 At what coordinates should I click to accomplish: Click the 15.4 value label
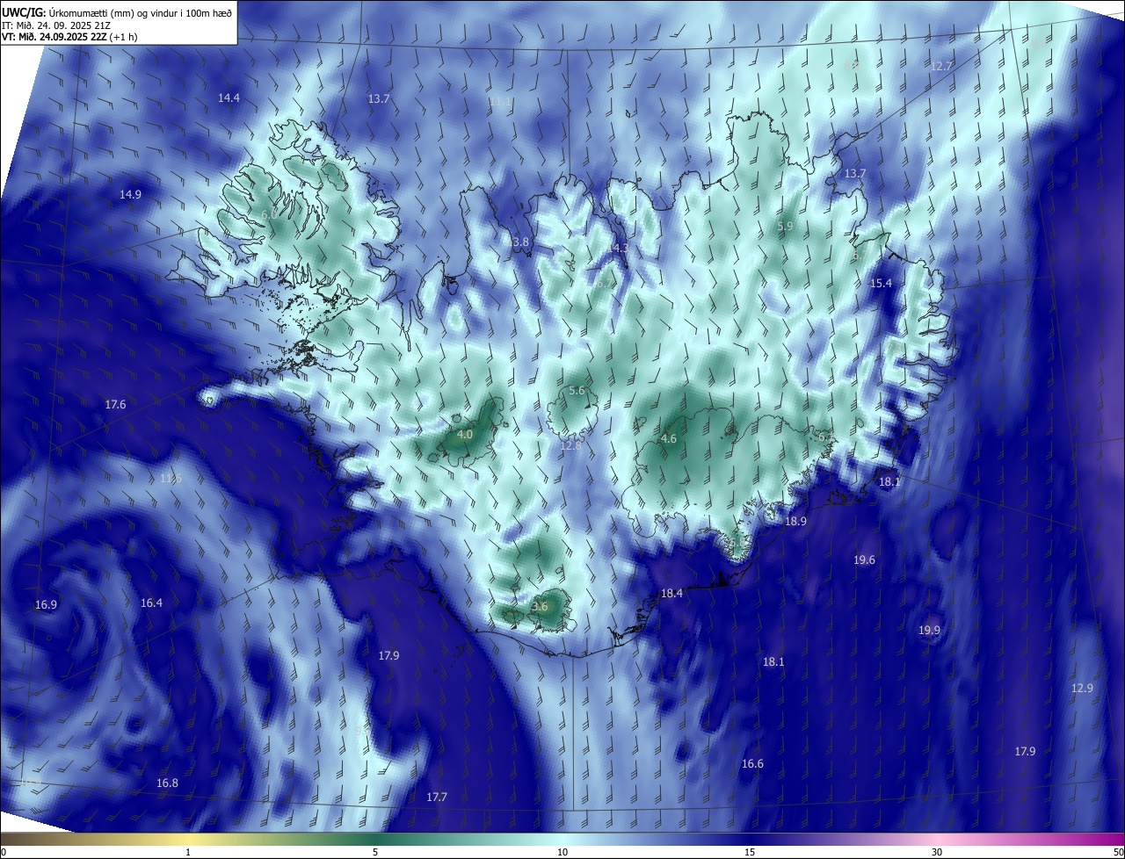881,284
